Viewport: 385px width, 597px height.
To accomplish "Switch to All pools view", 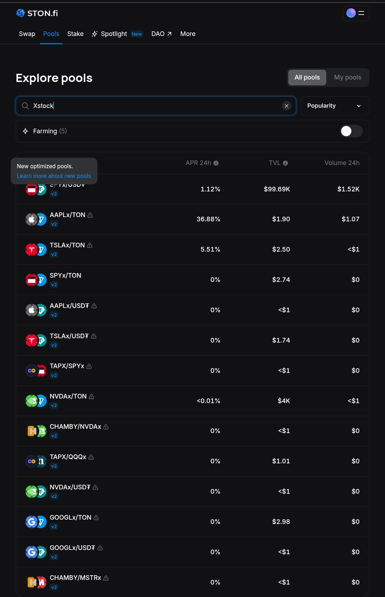I will click(307, 77).
